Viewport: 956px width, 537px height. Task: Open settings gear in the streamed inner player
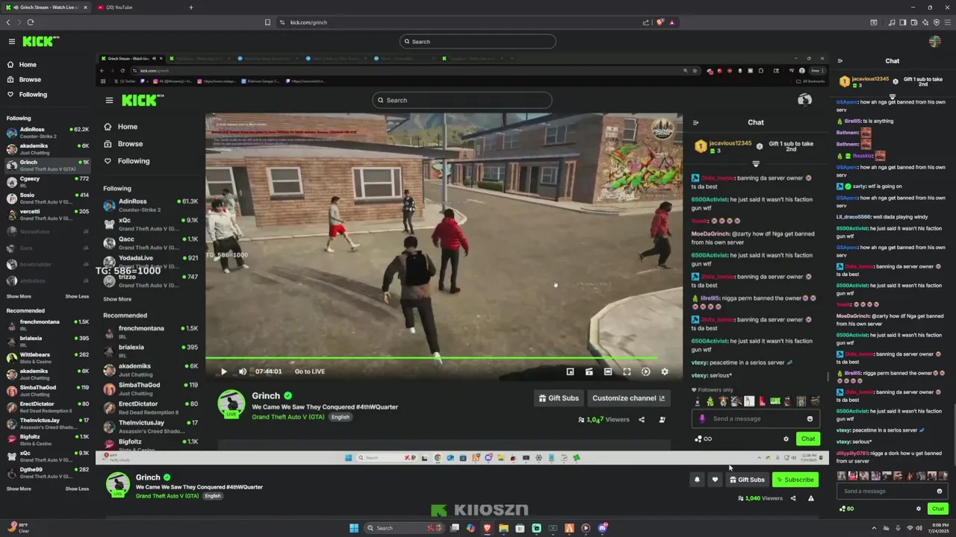click(665, 371)
